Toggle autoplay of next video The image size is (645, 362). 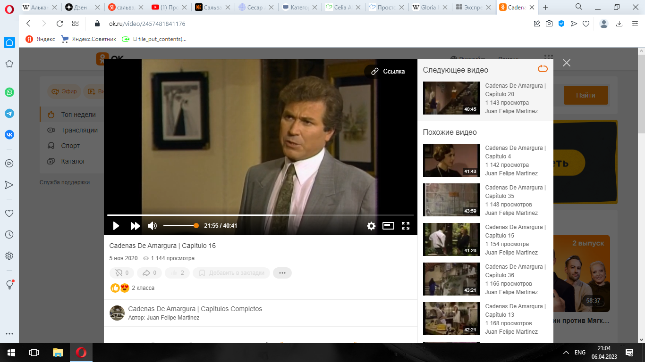543,69
